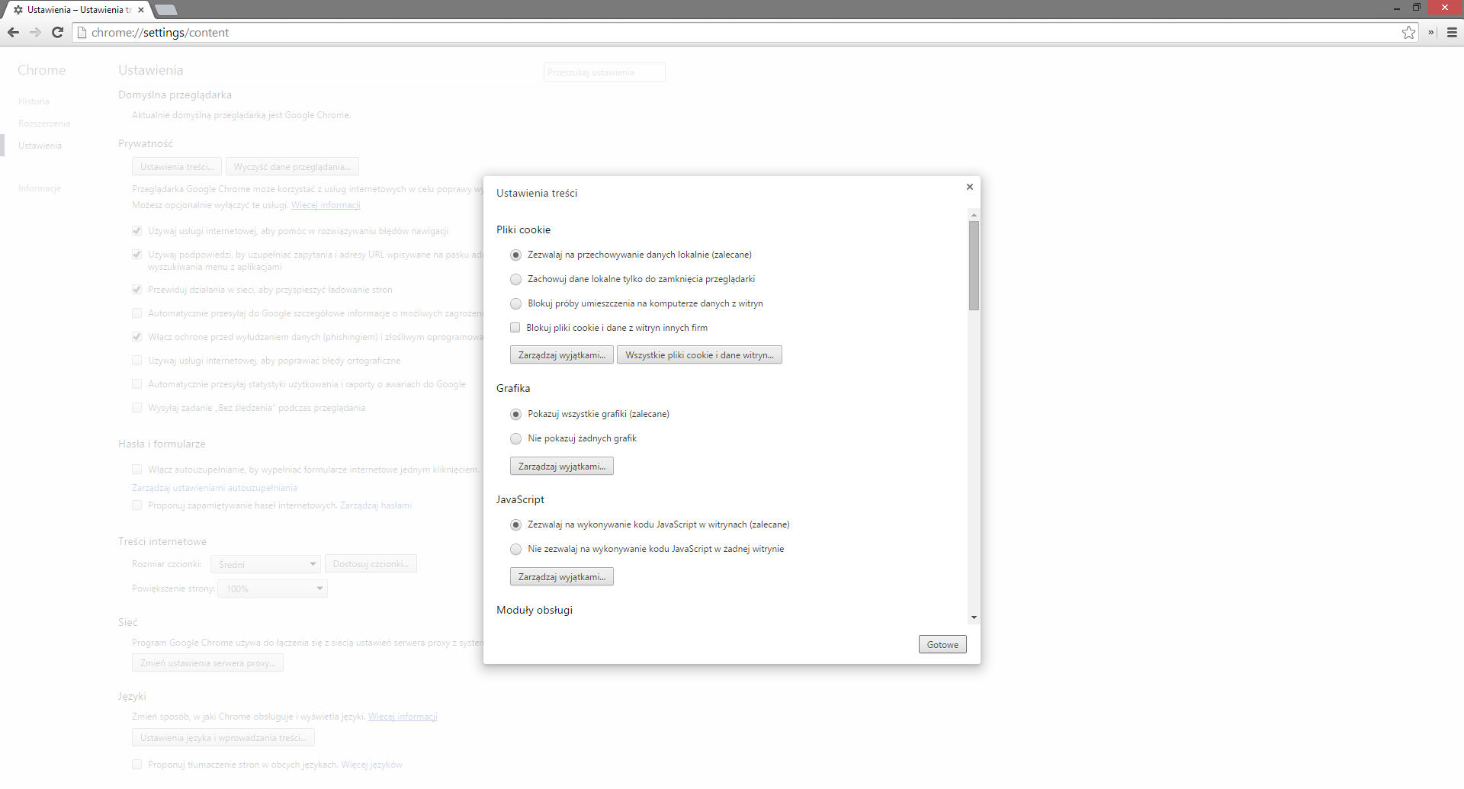Enable 'Blokuj pliki cookie i dane z witryn innych firm'
Screen dimensions: 1464x789
[x=515, y=328]
